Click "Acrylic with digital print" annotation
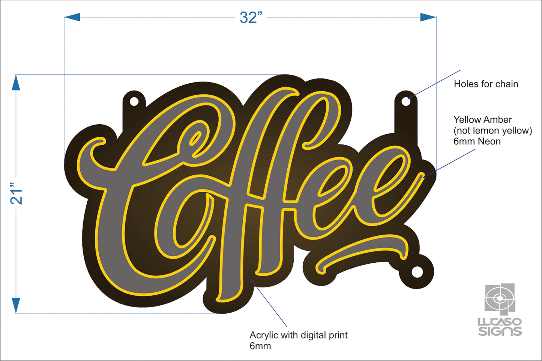This screenshot has height=361, width=542. pos(299,335)
